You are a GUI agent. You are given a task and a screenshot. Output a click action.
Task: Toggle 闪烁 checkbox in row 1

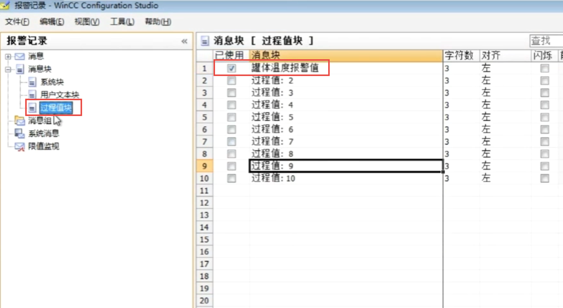coord(544,68)
